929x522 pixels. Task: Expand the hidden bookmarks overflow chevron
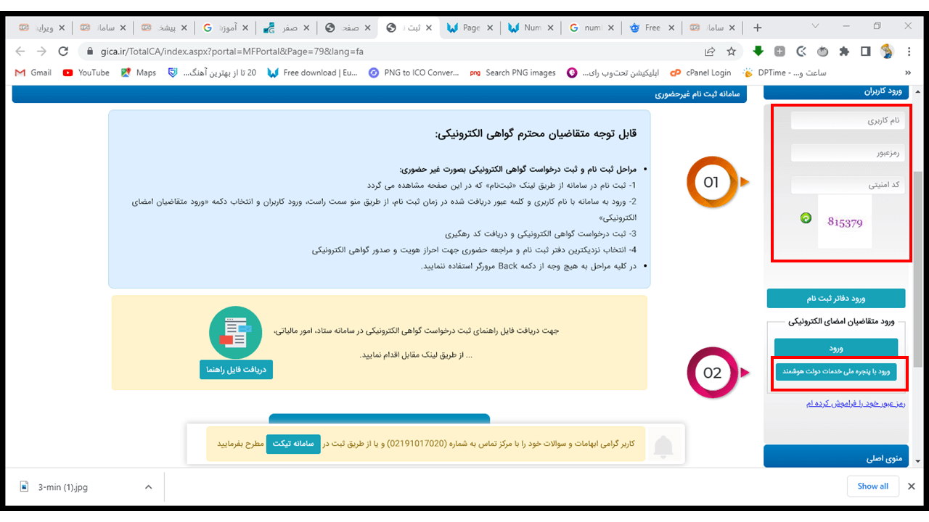tap(908, 72)
